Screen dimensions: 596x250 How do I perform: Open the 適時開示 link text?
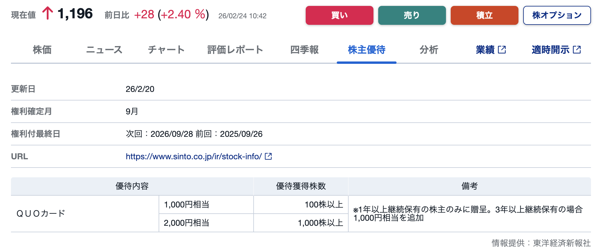click(x=550, y=50)
